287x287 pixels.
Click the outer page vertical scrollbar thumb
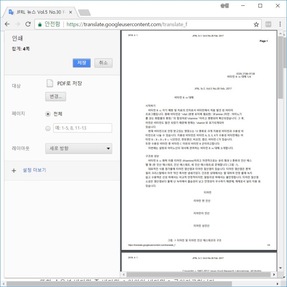click(285, 52)
